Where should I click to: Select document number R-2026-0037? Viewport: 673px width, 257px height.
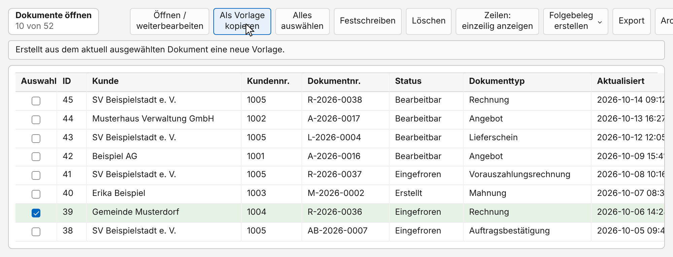[334, 174]
